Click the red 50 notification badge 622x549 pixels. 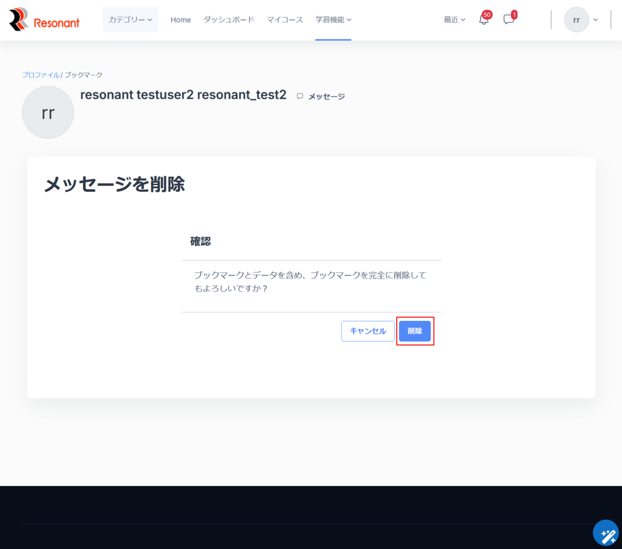487,14
